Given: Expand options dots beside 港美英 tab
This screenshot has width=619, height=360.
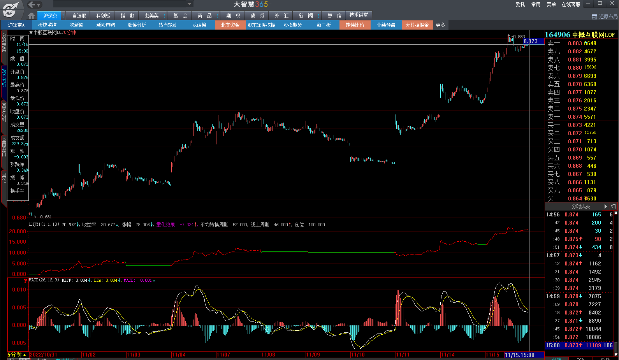Looking at the screenshot, I should coord(164,16).
